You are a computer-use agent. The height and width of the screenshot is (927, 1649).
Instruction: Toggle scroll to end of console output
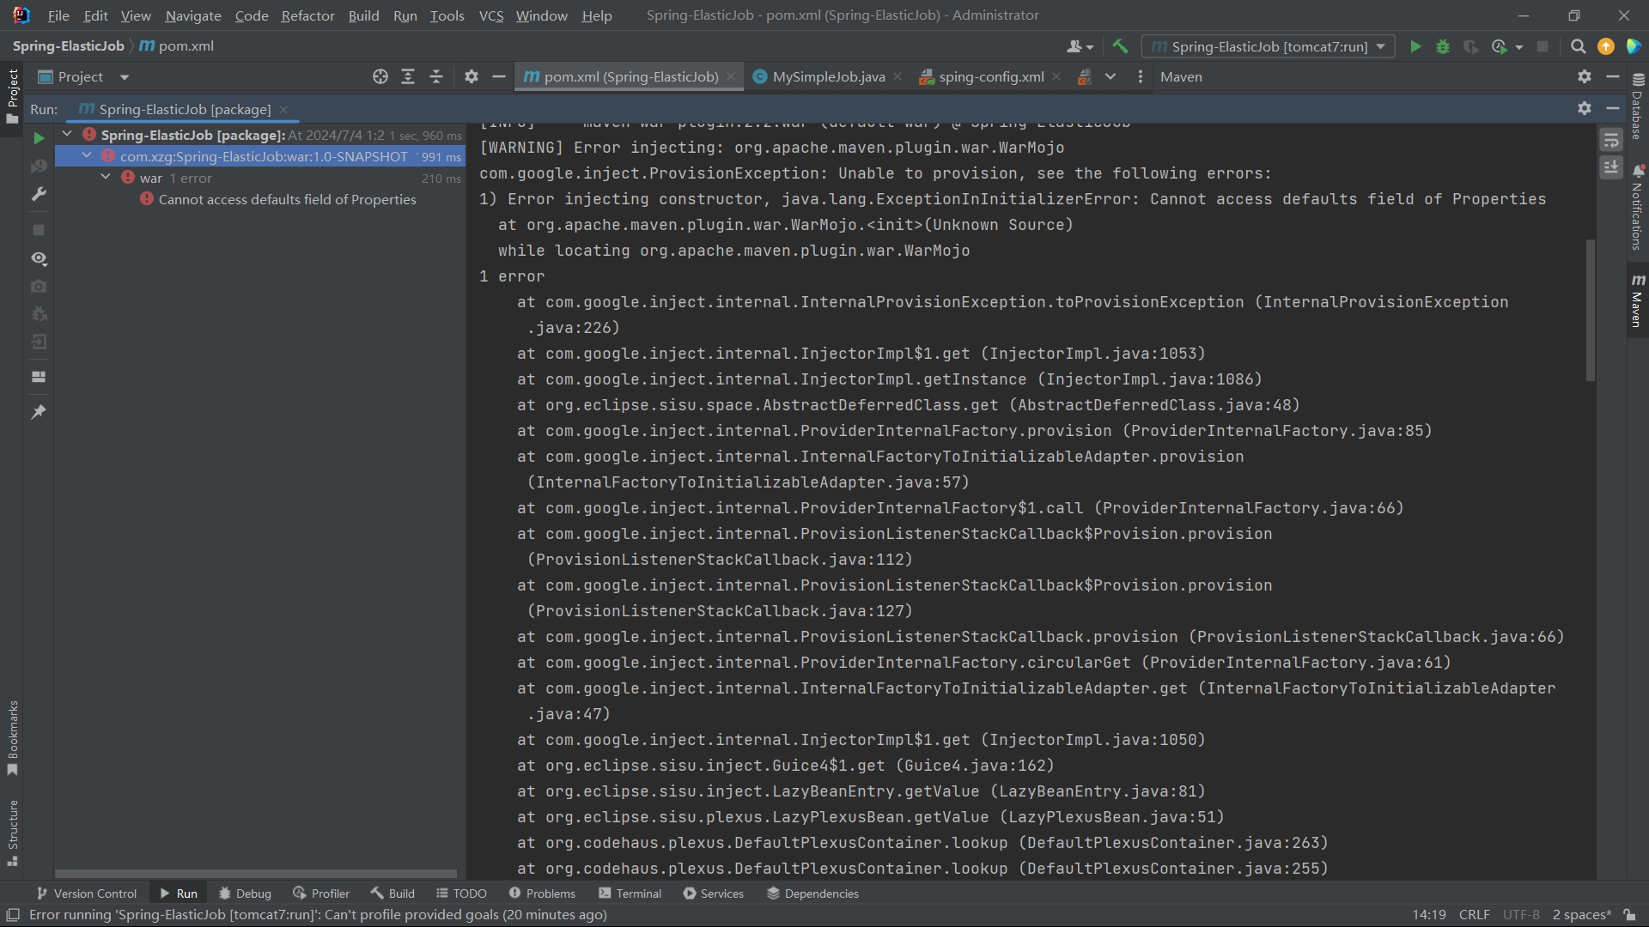tap(1611, 167)
